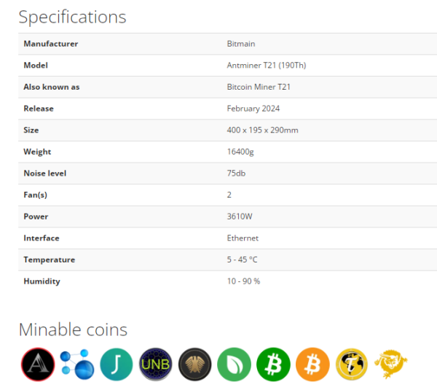Select the gold globe 'T' coin icon
This screenshot has width=437, height=390.
[x=352, y=364]
